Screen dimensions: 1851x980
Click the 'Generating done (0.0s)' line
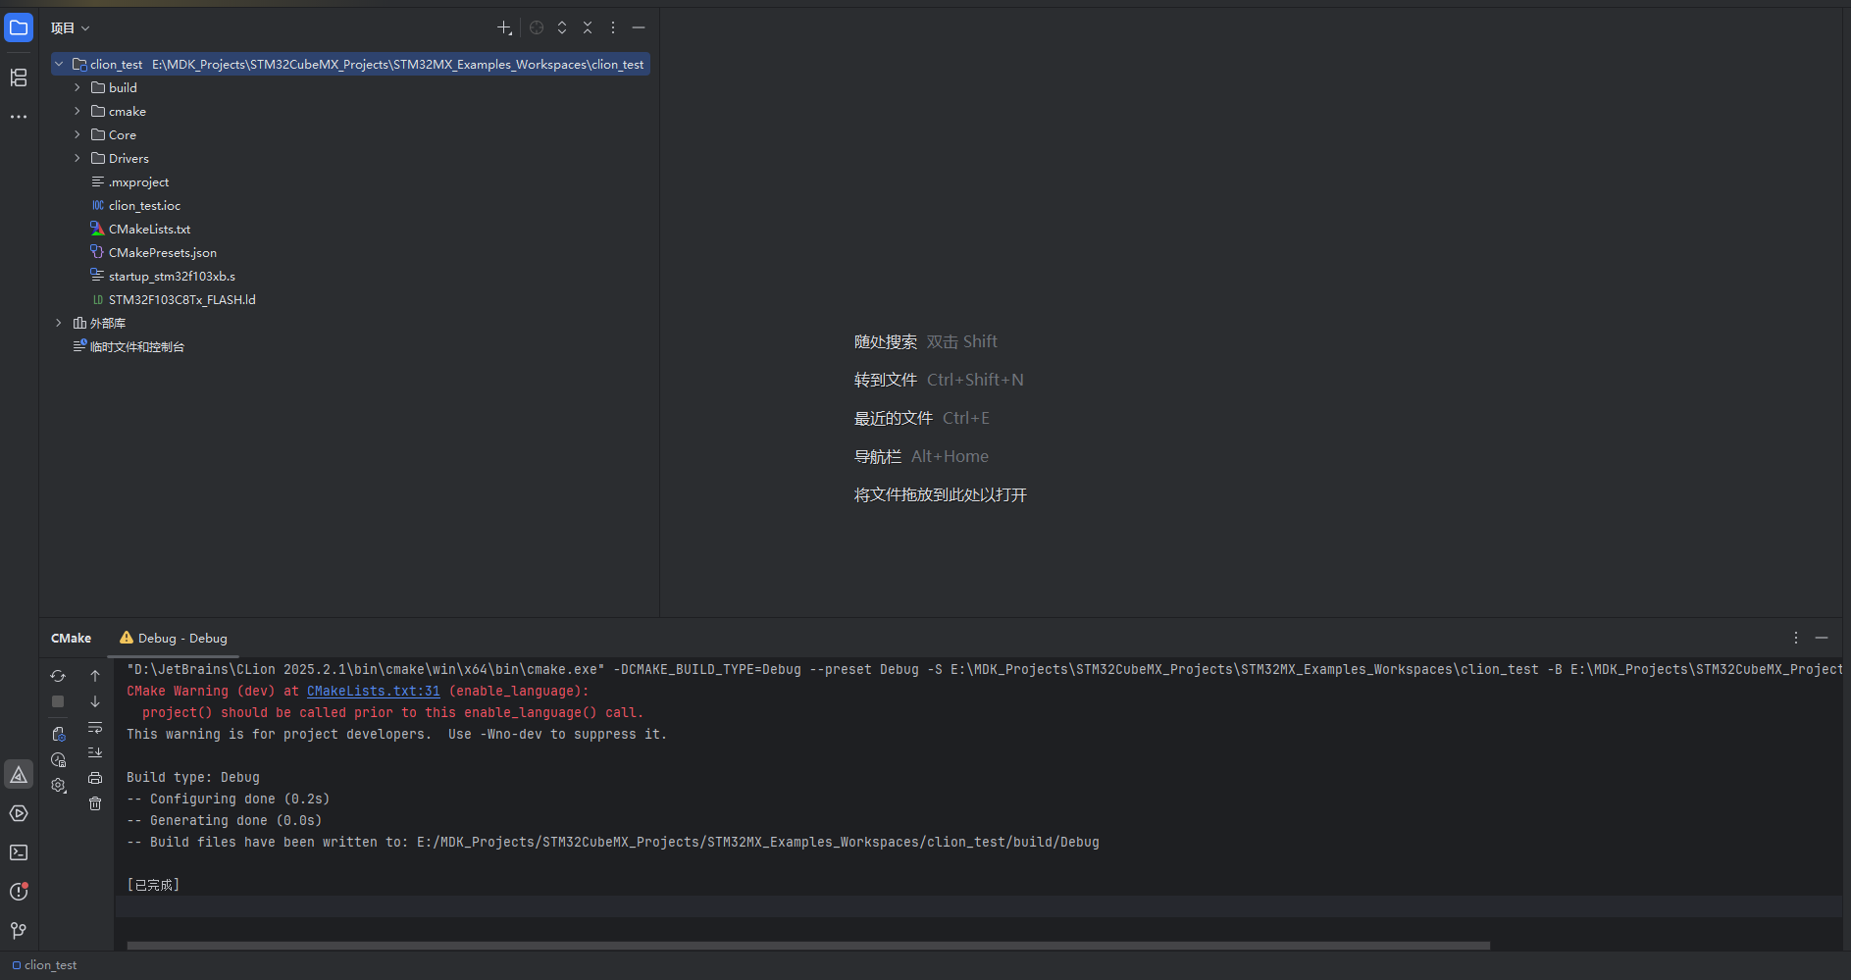coord(225,821)
